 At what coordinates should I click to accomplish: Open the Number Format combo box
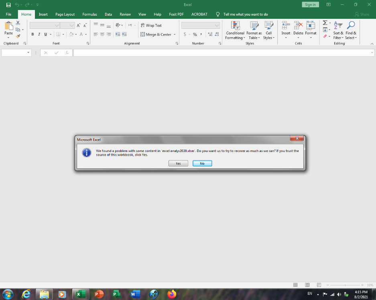[201, 25]
